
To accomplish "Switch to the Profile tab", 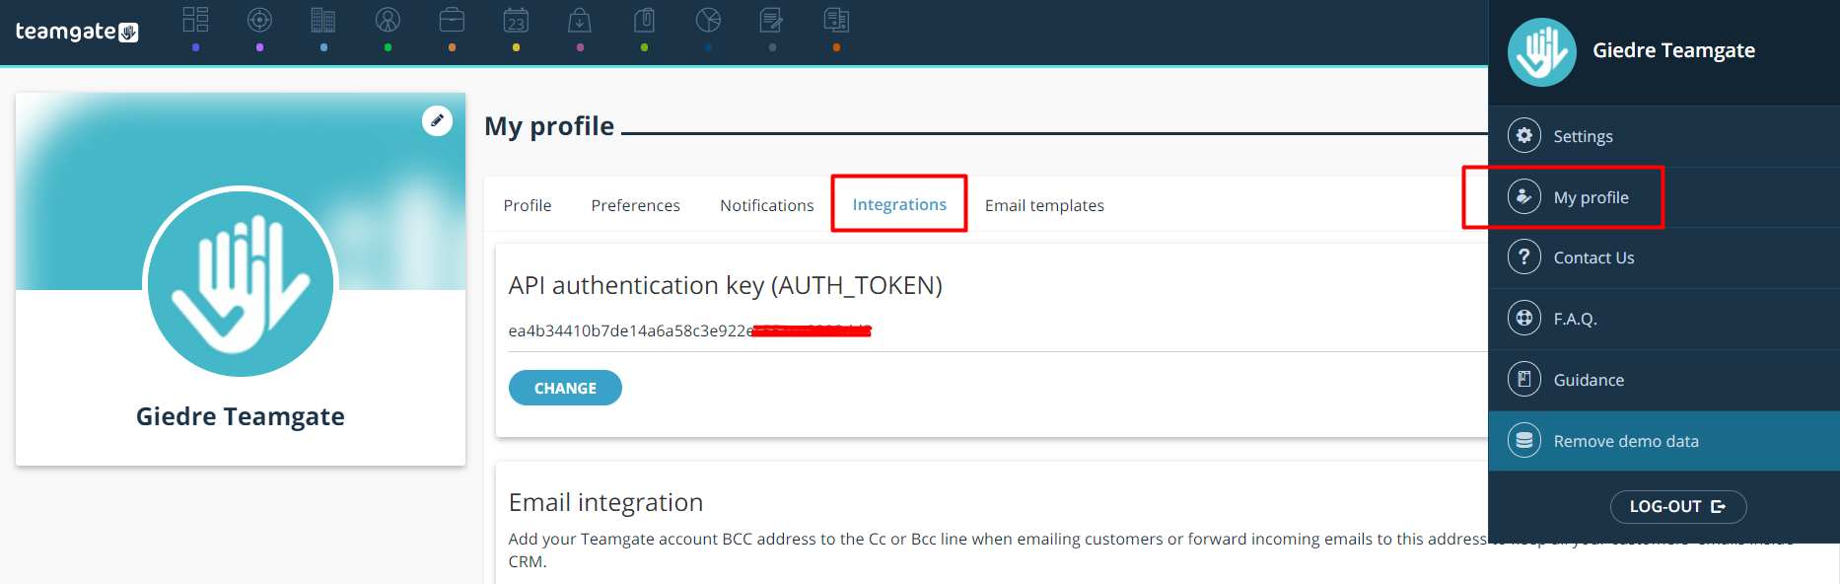I will [528, 205].
